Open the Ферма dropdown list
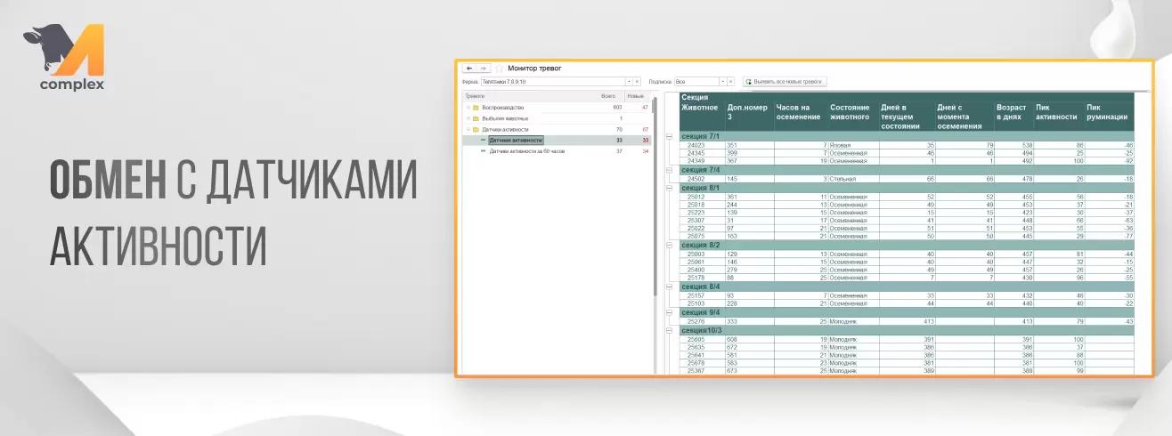Screen dimensions: 1172x436 [x=628, y=81]
